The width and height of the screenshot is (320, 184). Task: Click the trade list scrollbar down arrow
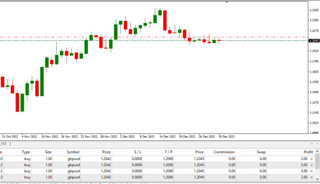point(317,179)
